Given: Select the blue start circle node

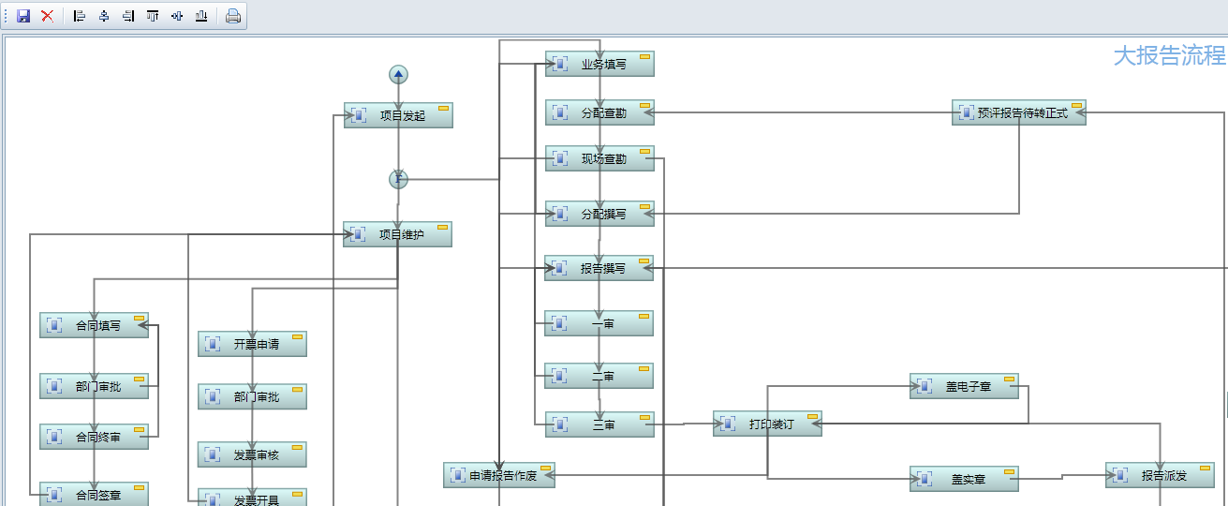Looking at the screenshot, I should [399, 75].
